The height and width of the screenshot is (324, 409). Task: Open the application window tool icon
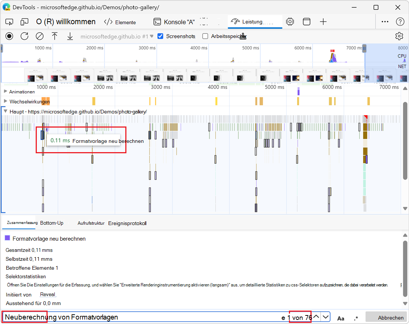[x=306, y=22]
